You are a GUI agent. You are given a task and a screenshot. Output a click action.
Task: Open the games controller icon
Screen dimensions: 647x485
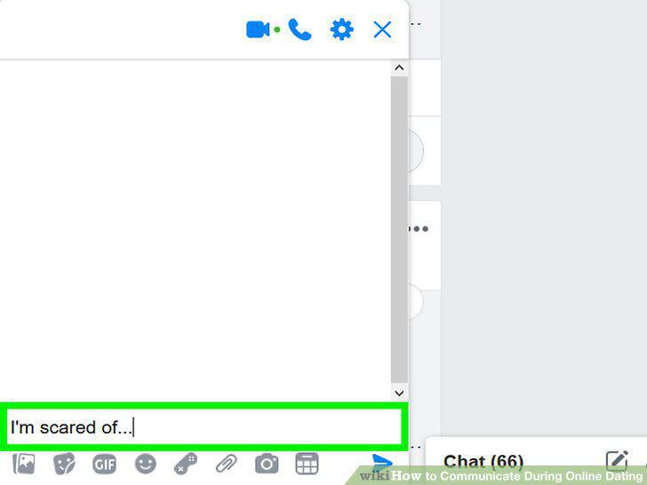click(186, 464)
